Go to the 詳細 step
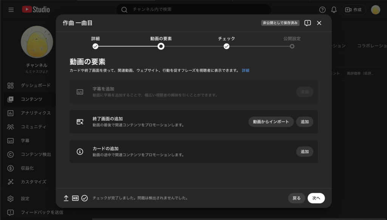387x220 pixels. pos(96,46)
